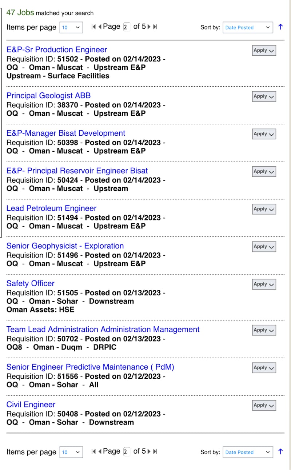Open Lead Petroleum Engineer job posting
The image size is (291, 470).
[51, 208]
